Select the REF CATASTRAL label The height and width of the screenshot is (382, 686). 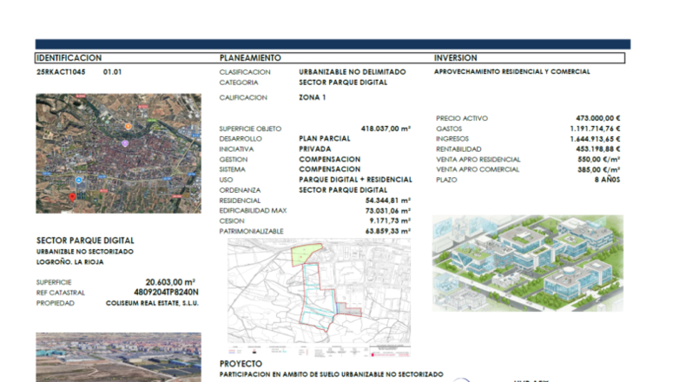pos(61,293)
